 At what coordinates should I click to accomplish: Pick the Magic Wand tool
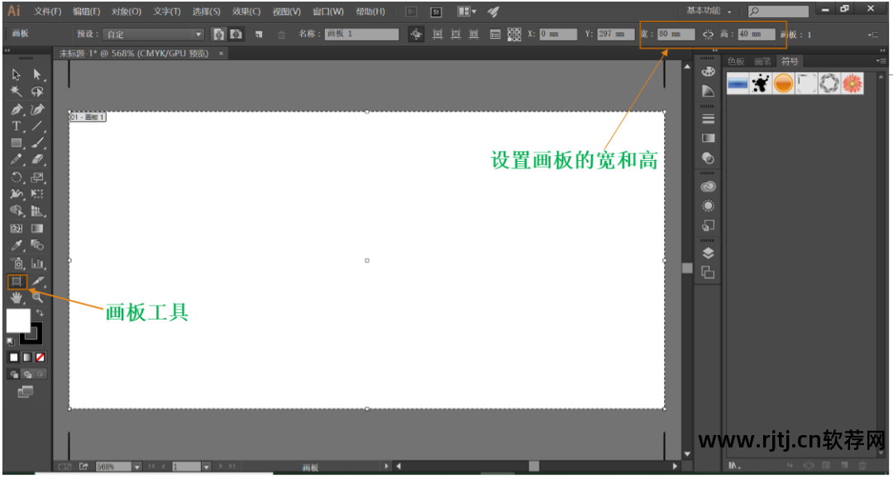pyautogui.click(x=16, y=92)
